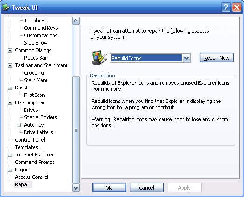This screenshot has height=197, width=244.
Task: Collapse the My Computer tree node
Action: (10, 103)
